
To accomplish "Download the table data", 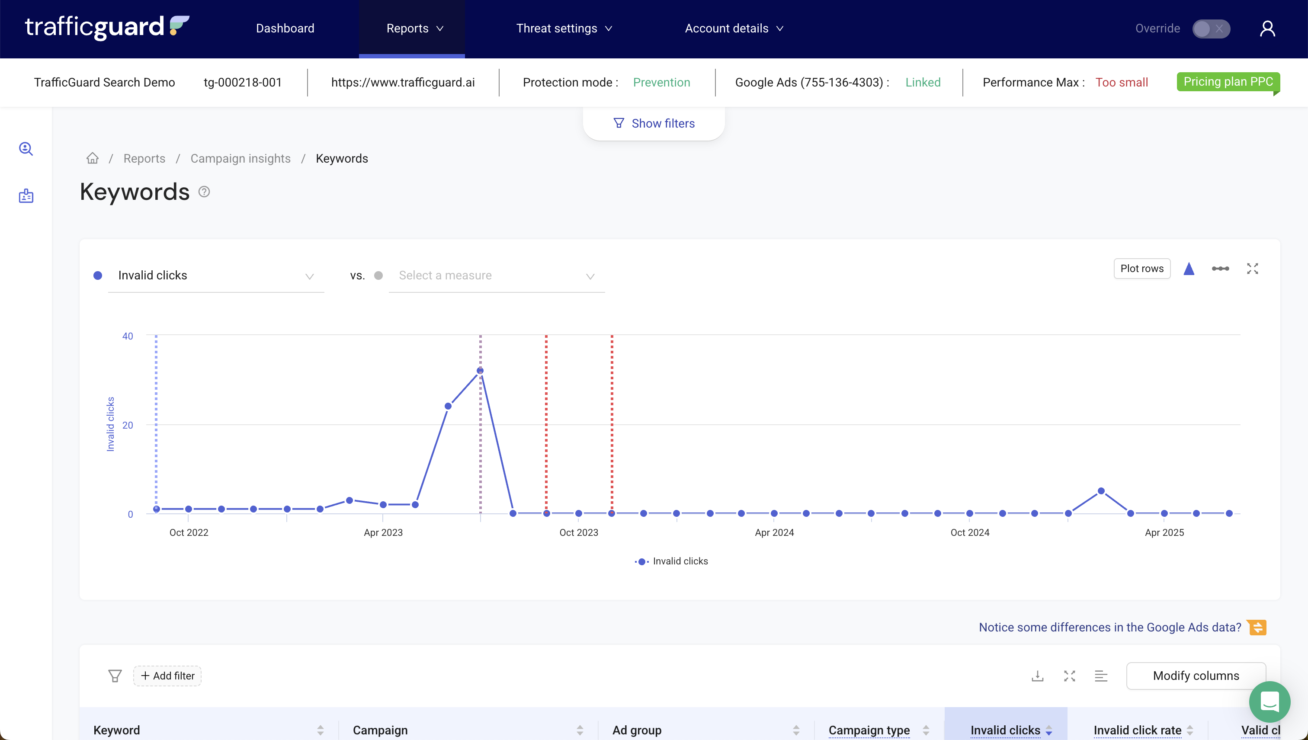I will pos(1037,676).
